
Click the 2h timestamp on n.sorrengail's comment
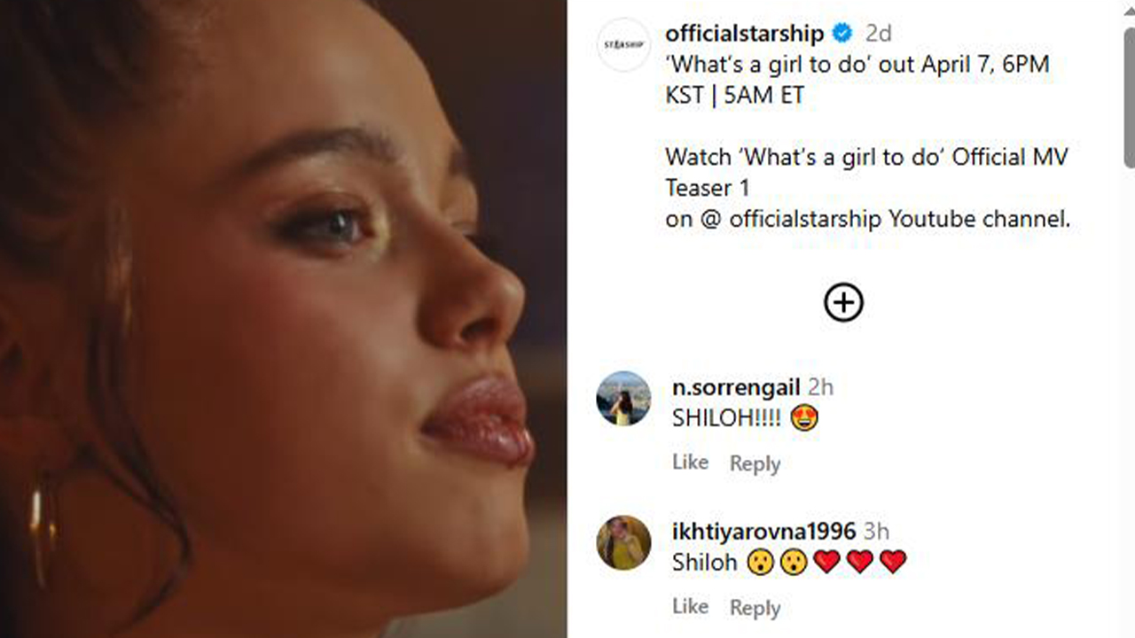(x=821, y=387)
